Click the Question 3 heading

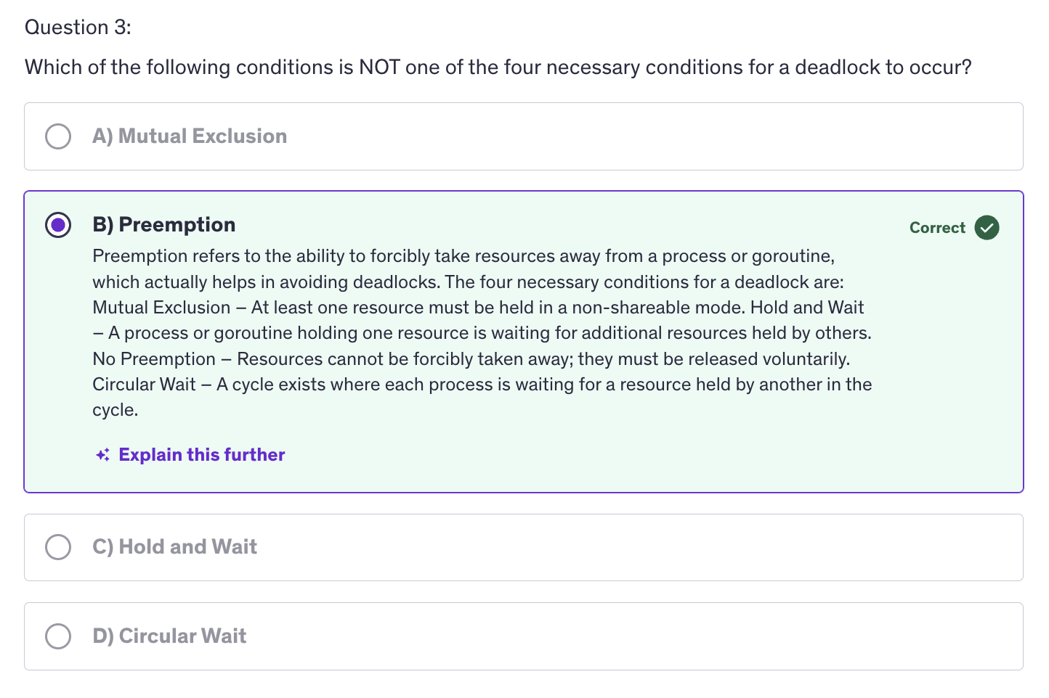[x=78, y=28]
